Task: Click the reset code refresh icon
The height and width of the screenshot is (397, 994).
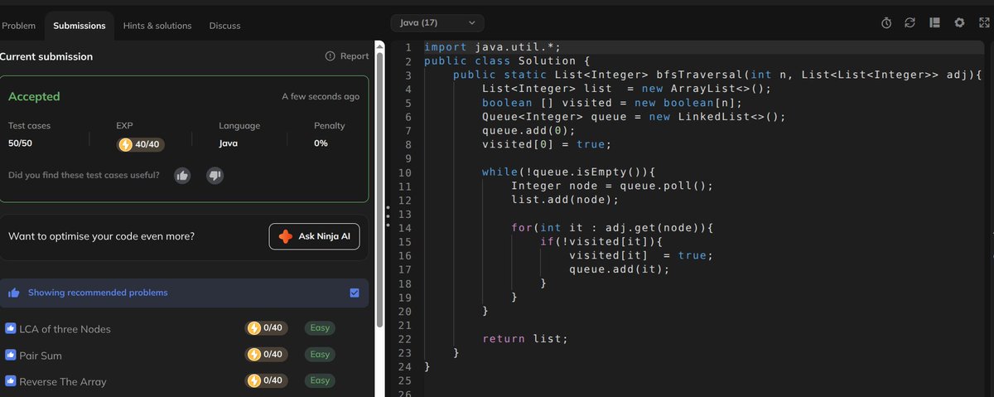Action: 910,23
